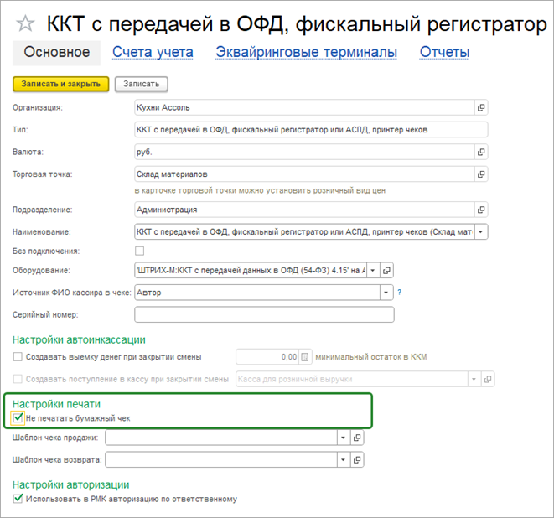The width and height of the screenshot is (554, 518).
Task: Open the Торговая точка record via its icon
Action: pyautogui.click(x=481, y=174)
